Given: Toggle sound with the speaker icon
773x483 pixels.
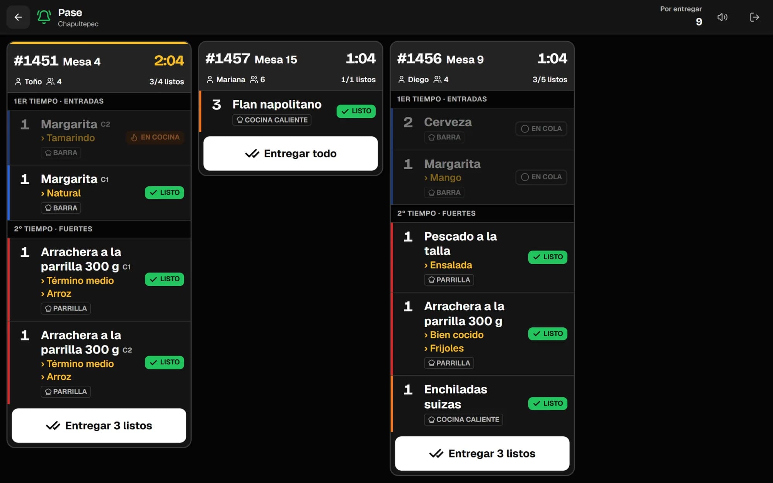Looking at the screenshot, I should 722,17.
